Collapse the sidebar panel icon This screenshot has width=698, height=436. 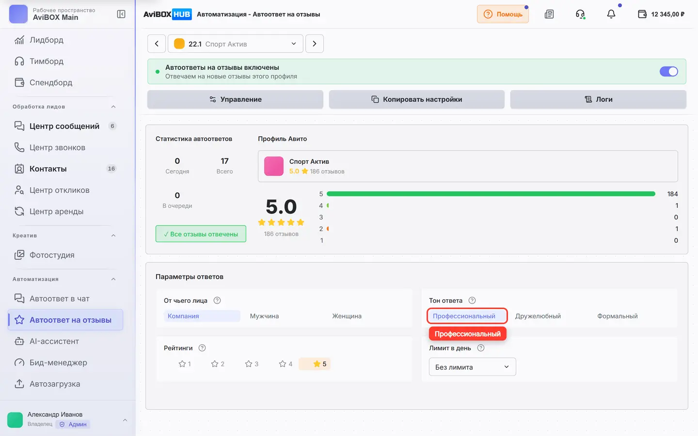click(x=121, y=14)
